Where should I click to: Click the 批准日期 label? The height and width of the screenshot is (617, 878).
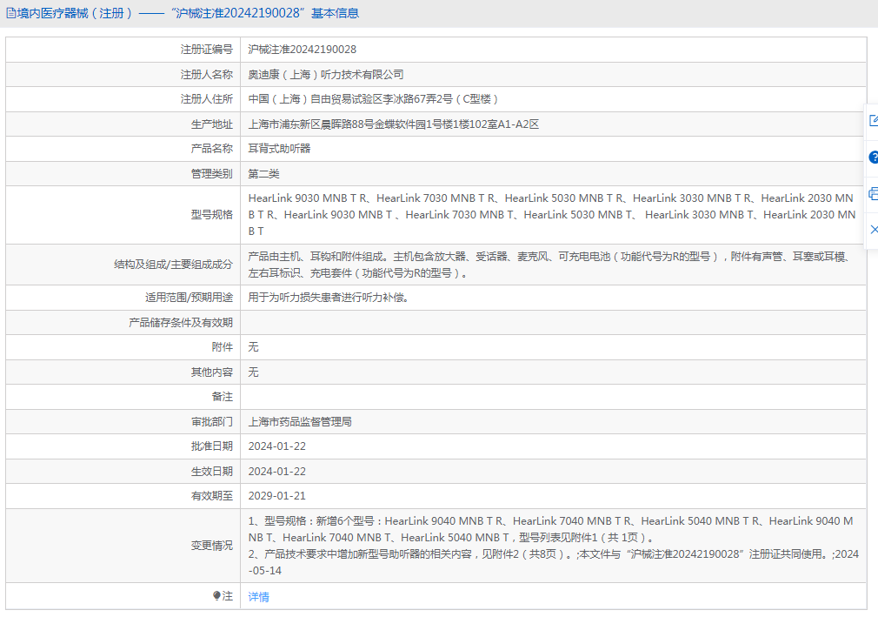[x=211, y=446]
